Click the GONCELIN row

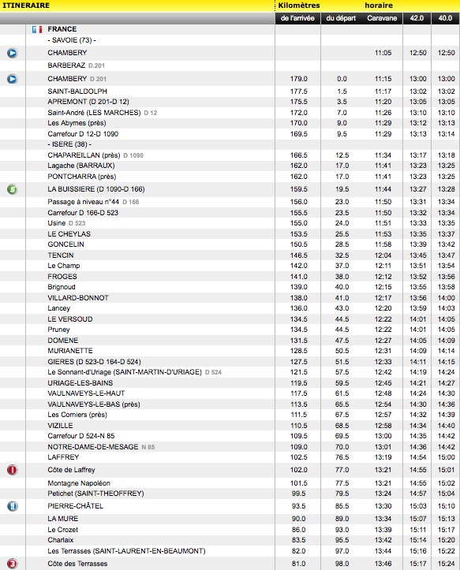coord(230,244)
